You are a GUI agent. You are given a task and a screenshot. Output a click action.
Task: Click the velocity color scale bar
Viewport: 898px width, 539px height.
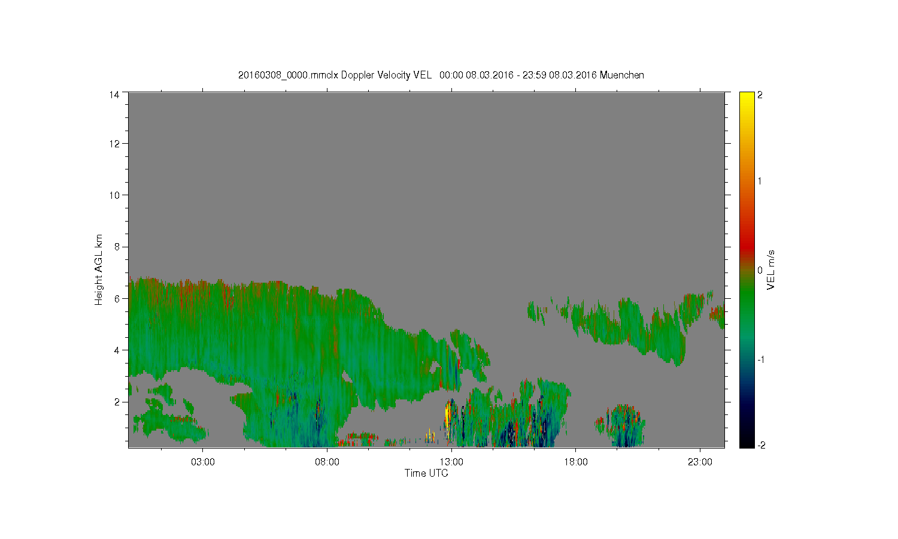click(x=747, y=269)
